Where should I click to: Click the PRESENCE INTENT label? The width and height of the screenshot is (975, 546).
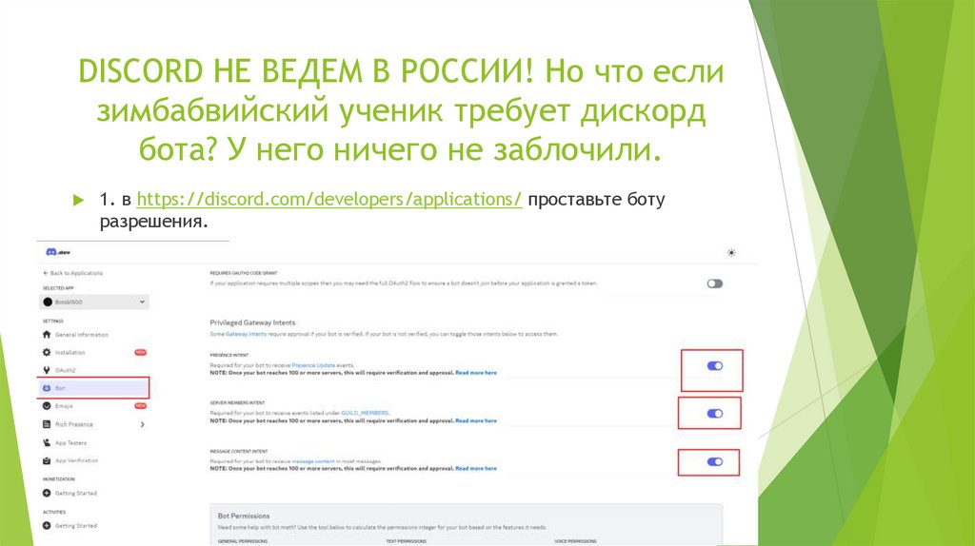[x=229, y=356]
